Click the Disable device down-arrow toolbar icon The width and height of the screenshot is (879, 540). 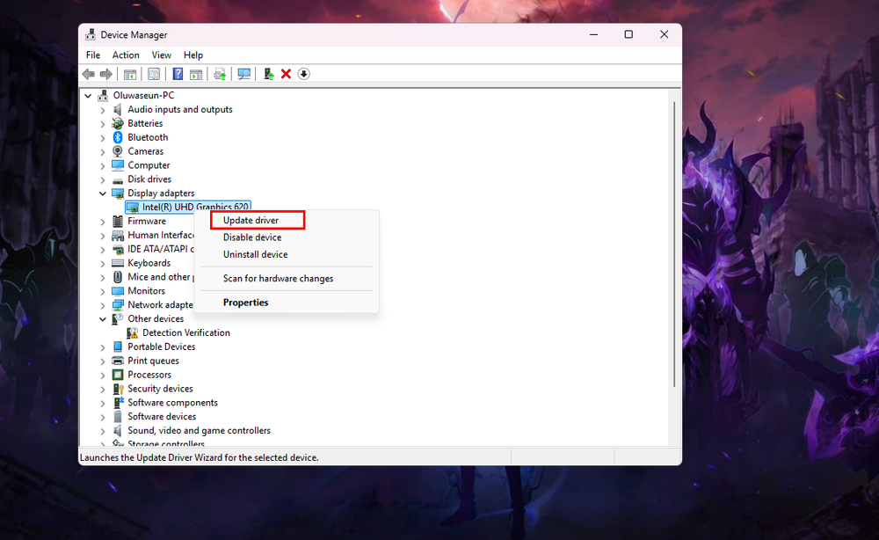(x=304, y=74)
